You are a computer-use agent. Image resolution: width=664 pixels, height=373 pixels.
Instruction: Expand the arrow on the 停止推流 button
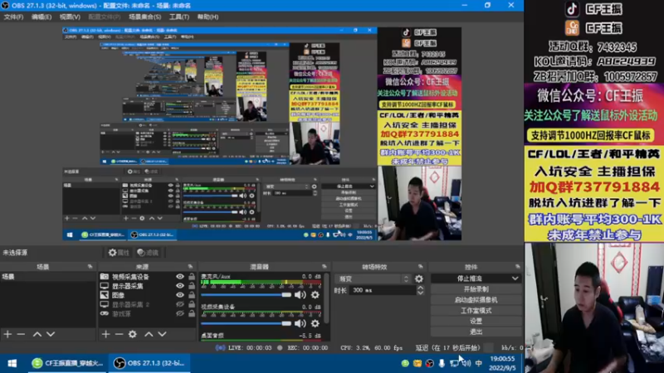515,279
